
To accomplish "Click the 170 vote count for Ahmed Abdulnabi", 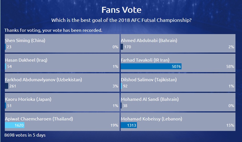I will [128, 47].
